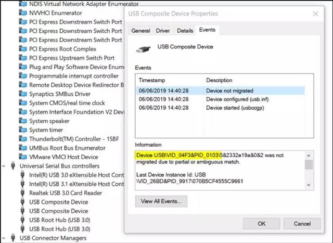Select the second USB Root Hub (USB 3.0)
The image size is (333, 243).
[x=60, y=229]
